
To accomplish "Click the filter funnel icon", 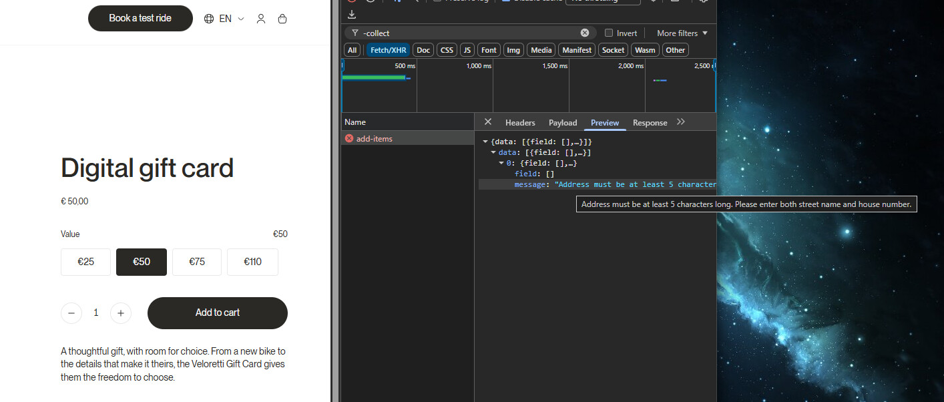I will tap(355, 33).
